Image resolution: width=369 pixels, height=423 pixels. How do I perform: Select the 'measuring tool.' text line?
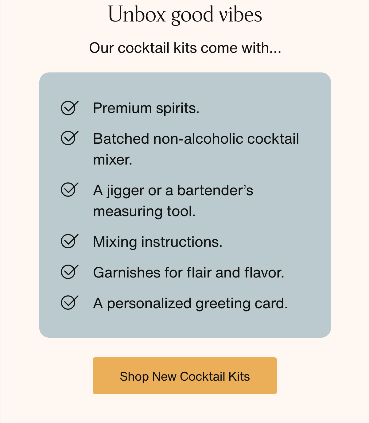click(144, 211)
